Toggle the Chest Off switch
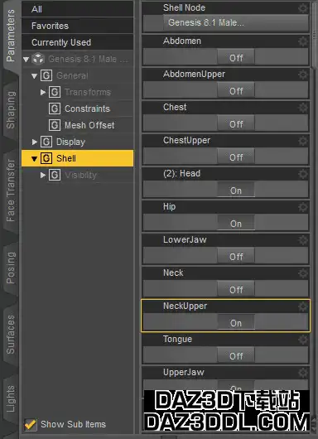318x439 pixels. point(236,123)
